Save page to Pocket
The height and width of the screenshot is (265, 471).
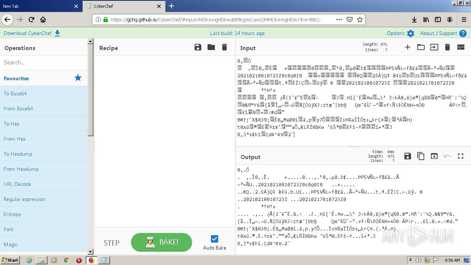point(350,20)
